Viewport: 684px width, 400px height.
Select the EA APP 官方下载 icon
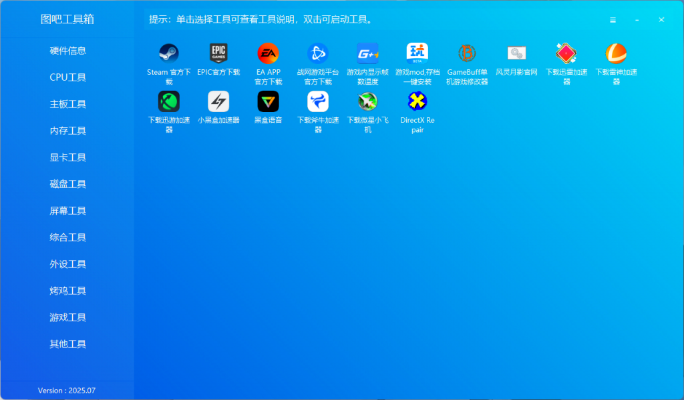[x=268, y=53]
